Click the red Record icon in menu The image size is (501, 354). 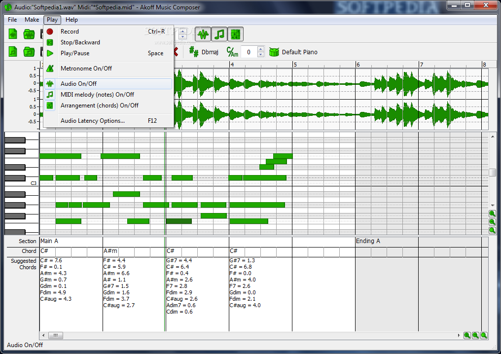coord(50,32)
